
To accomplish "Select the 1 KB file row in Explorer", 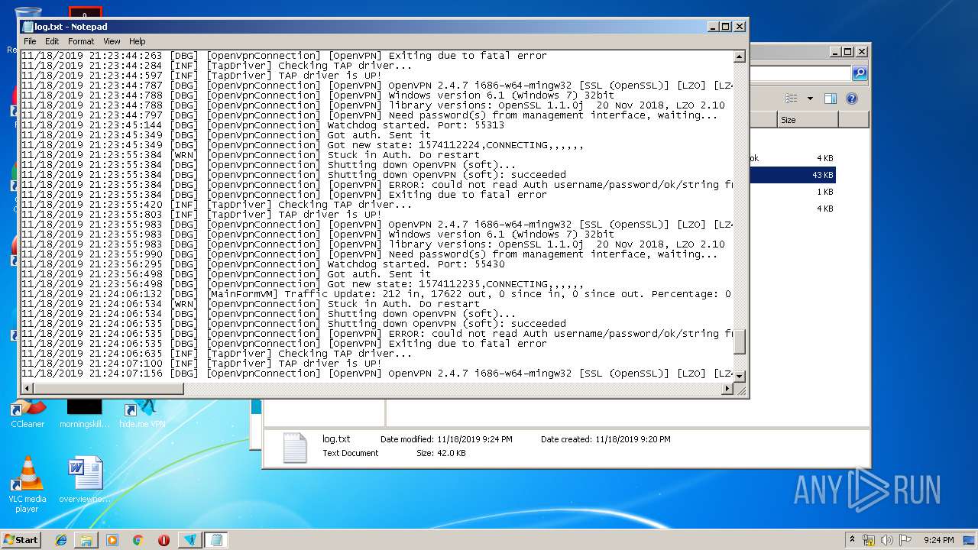I will click(792, 192).
